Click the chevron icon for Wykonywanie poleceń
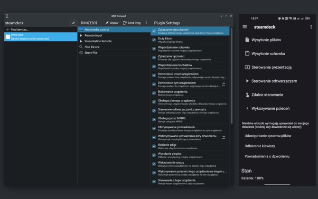The image size is (318, 199). pos(247,108)
